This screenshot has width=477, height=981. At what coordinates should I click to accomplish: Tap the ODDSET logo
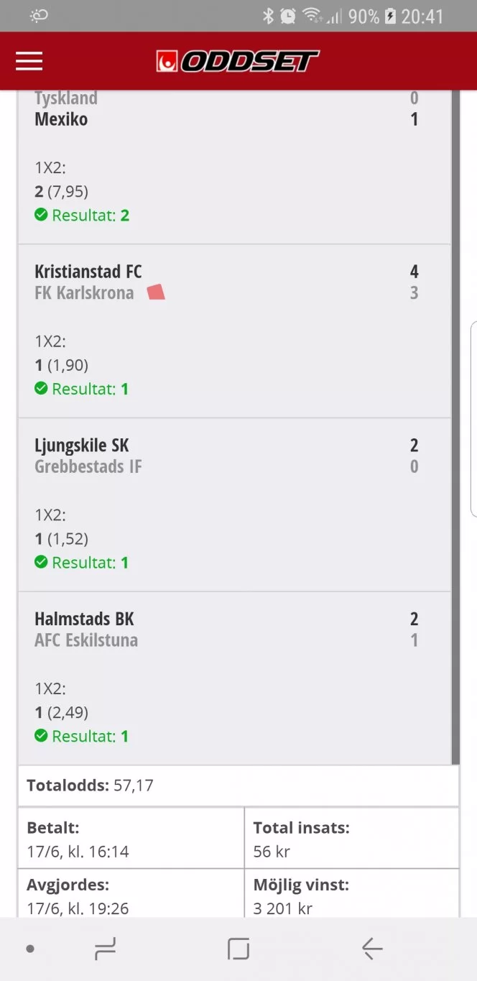238,61
